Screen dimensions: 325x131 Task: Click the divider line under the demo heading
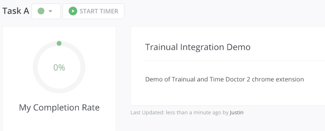228,60
